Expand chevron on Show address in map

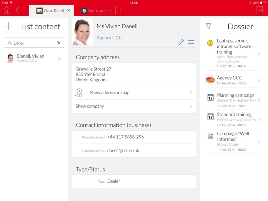pyautogui.click(x=191, y=92)
